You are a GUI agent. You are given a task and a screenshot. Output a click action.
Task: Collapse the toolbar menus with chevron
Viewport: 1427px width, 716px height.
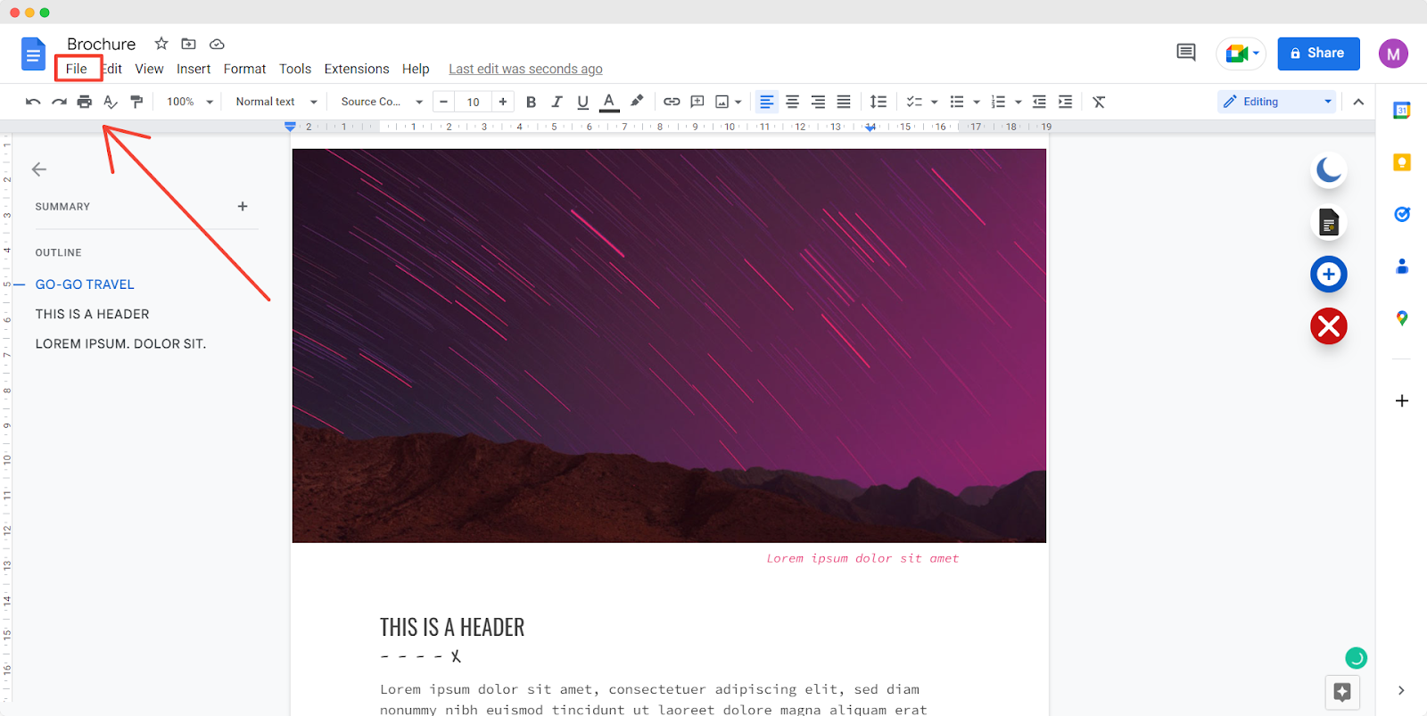(x=1358, y=102)
